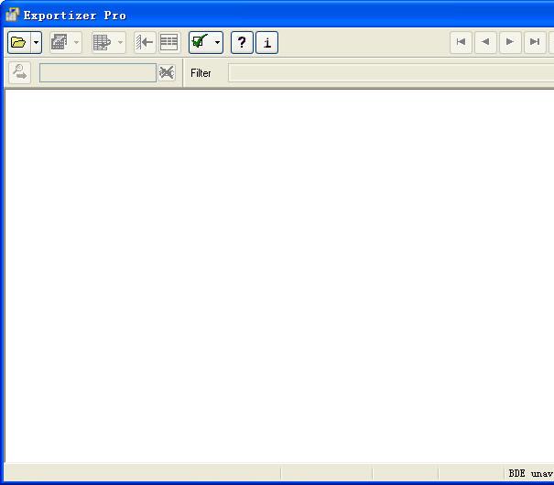Click the clear search crossed icon
Screen dimensions: 554x485
click(x=167, y=72)
